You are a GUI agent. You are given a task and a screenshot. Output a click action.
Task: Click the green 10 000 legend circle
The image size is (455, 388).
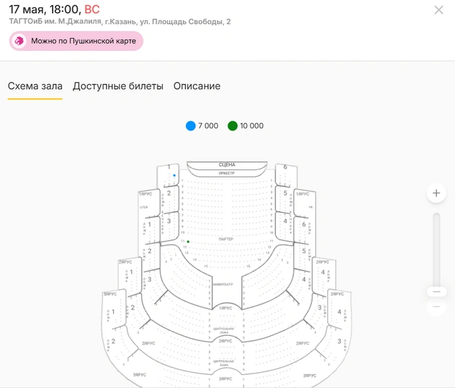(x=232, y=126)
